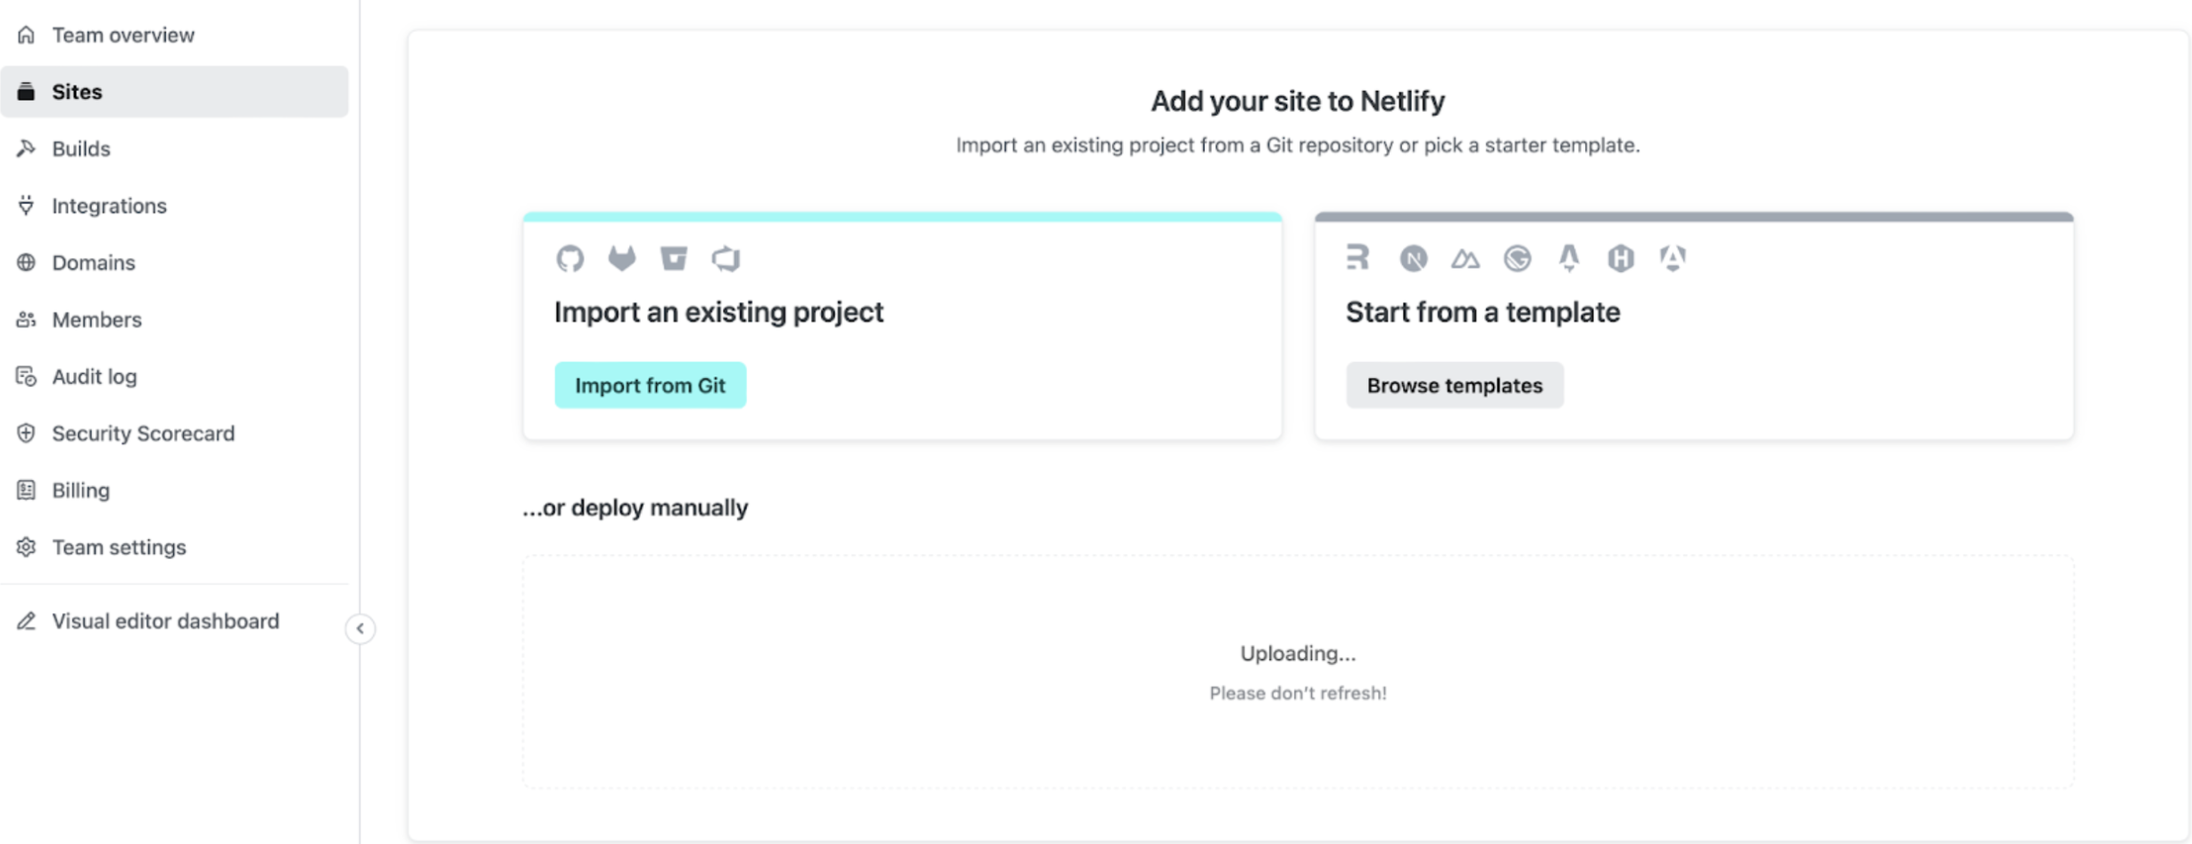Select the Astro rocket template icon
The height and width of the screenshot is (844, 2192).
click(1569, 259)
